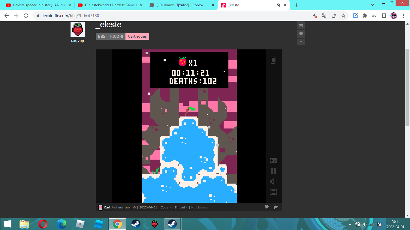Expand the post options arrow below the heart
Viewport: 410px width, 230px height.
point(301,42)
